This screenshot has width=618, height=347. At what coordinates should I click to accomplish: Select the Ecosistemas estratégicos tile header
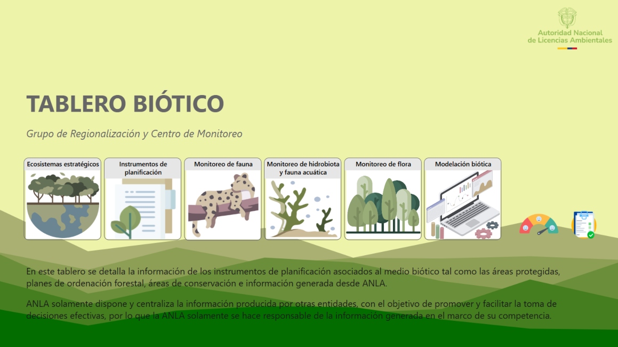(62, 164)
